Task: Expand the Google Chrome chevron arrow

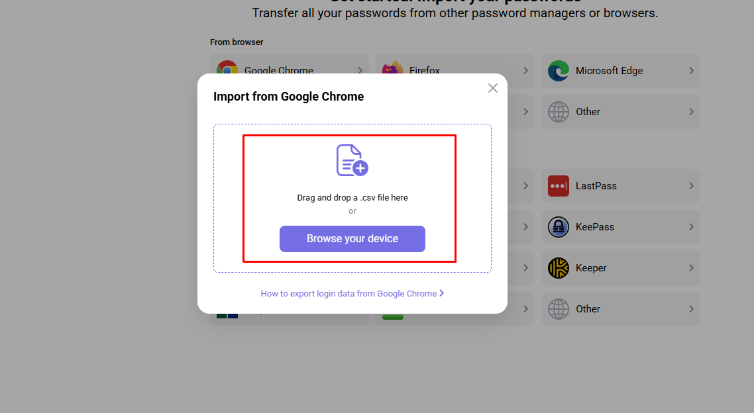Action: click(x=360, y=69)
